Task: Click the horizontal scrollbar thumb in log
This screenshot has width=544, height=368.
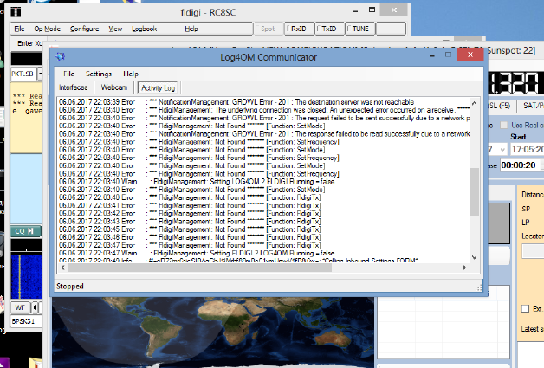Action: tap(200, 268)
